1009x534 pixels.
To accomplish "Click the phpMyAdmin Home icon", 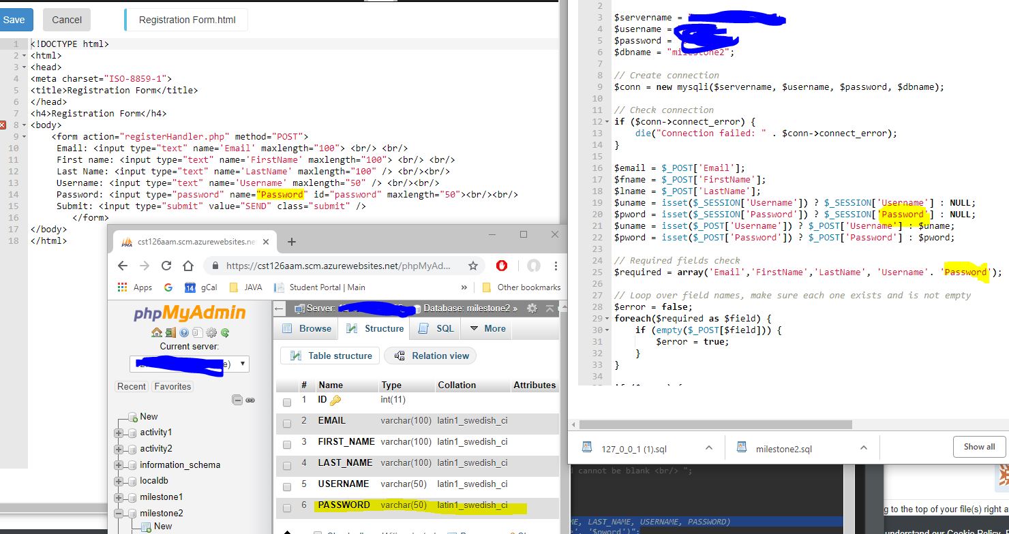I will pyautogui.click(x=156, y=333).
